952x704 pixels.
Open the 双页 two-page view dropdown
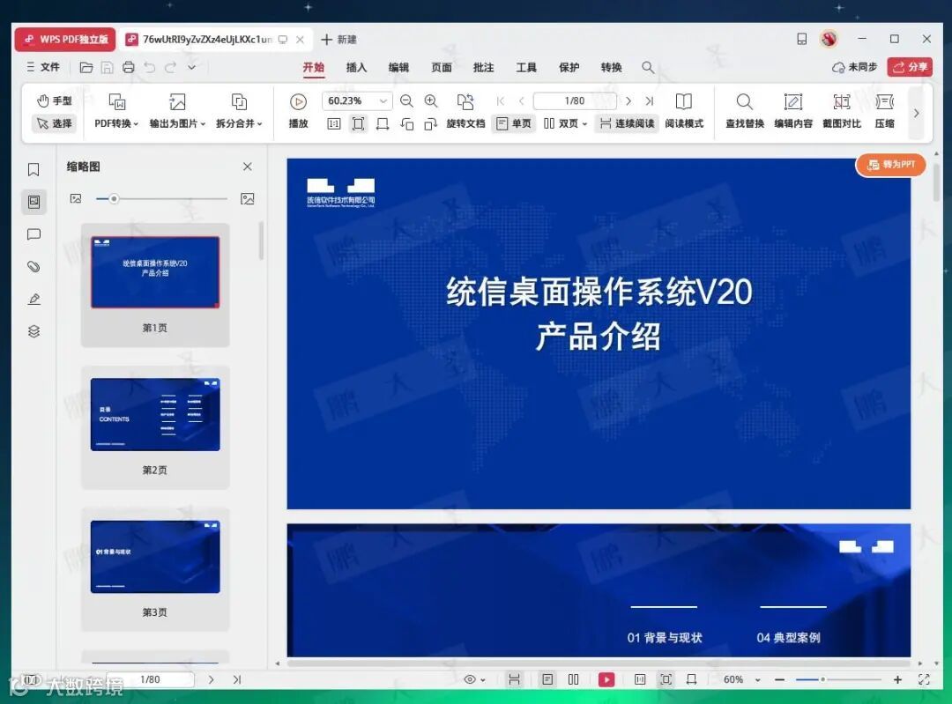tap(565, 124)
